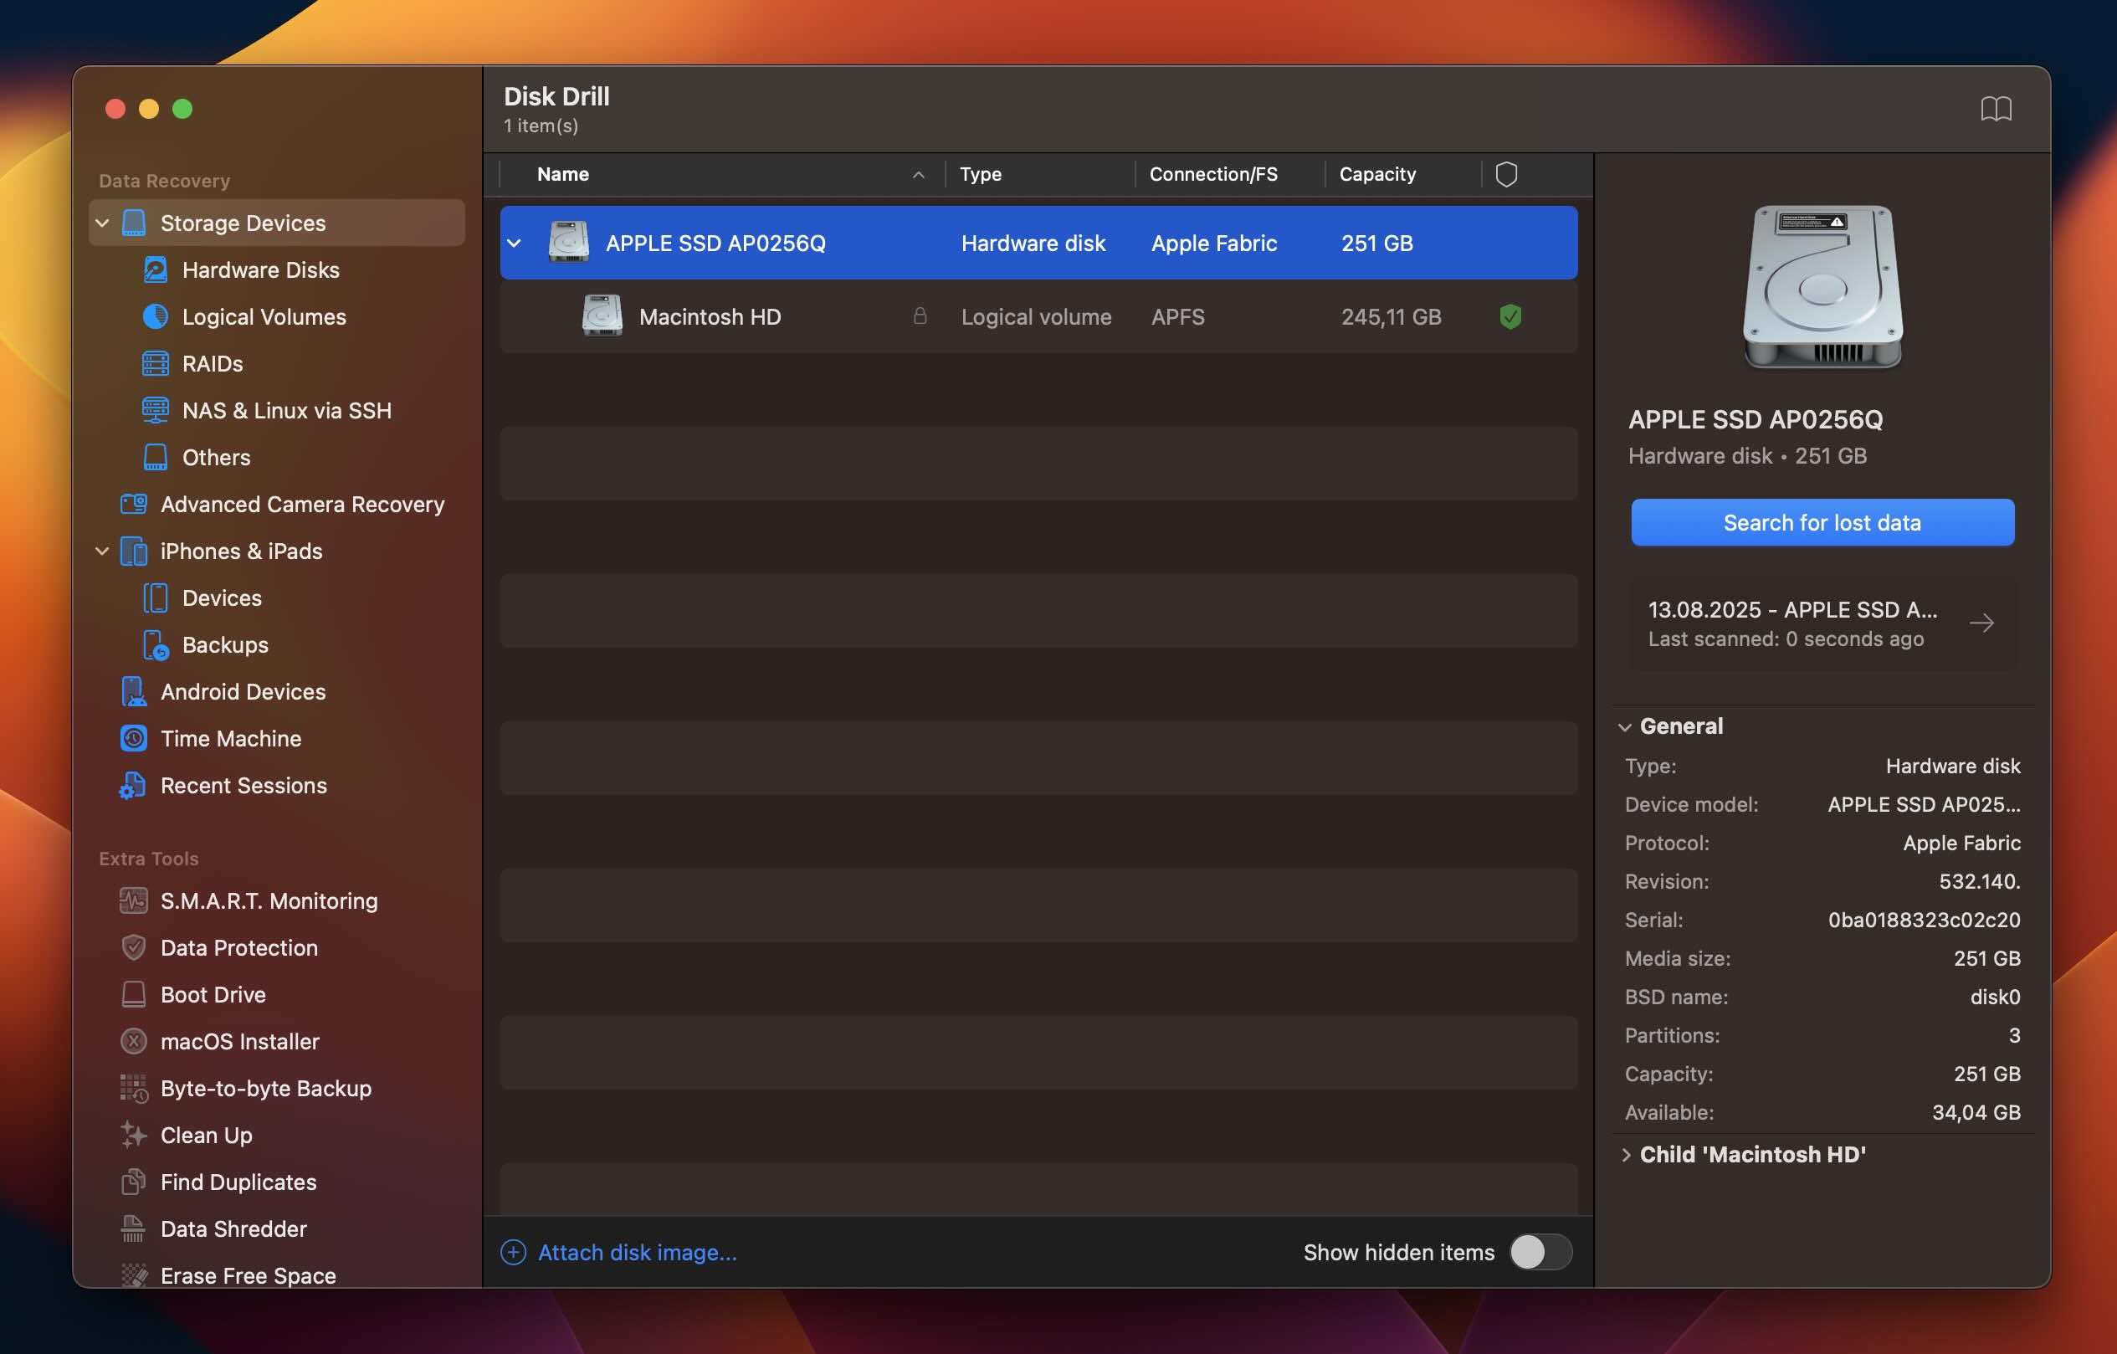Screen dimensions: 2117x1354
Task: Click the green zoom window button
Action: pyautogui.click(x=182, y=108)
